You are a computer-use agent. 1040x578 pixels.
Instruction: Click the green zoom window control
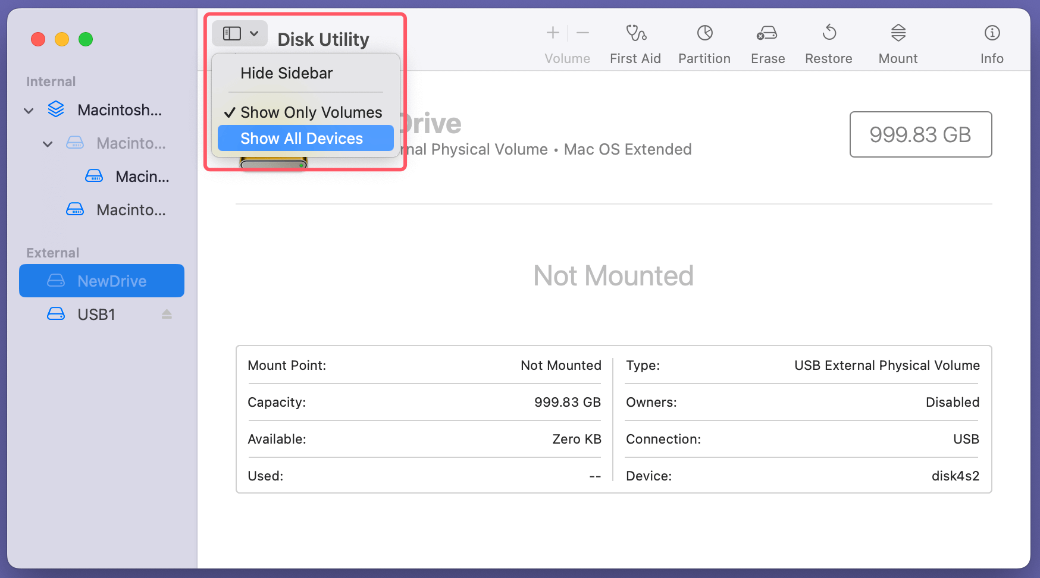click(x=85, y=39)
